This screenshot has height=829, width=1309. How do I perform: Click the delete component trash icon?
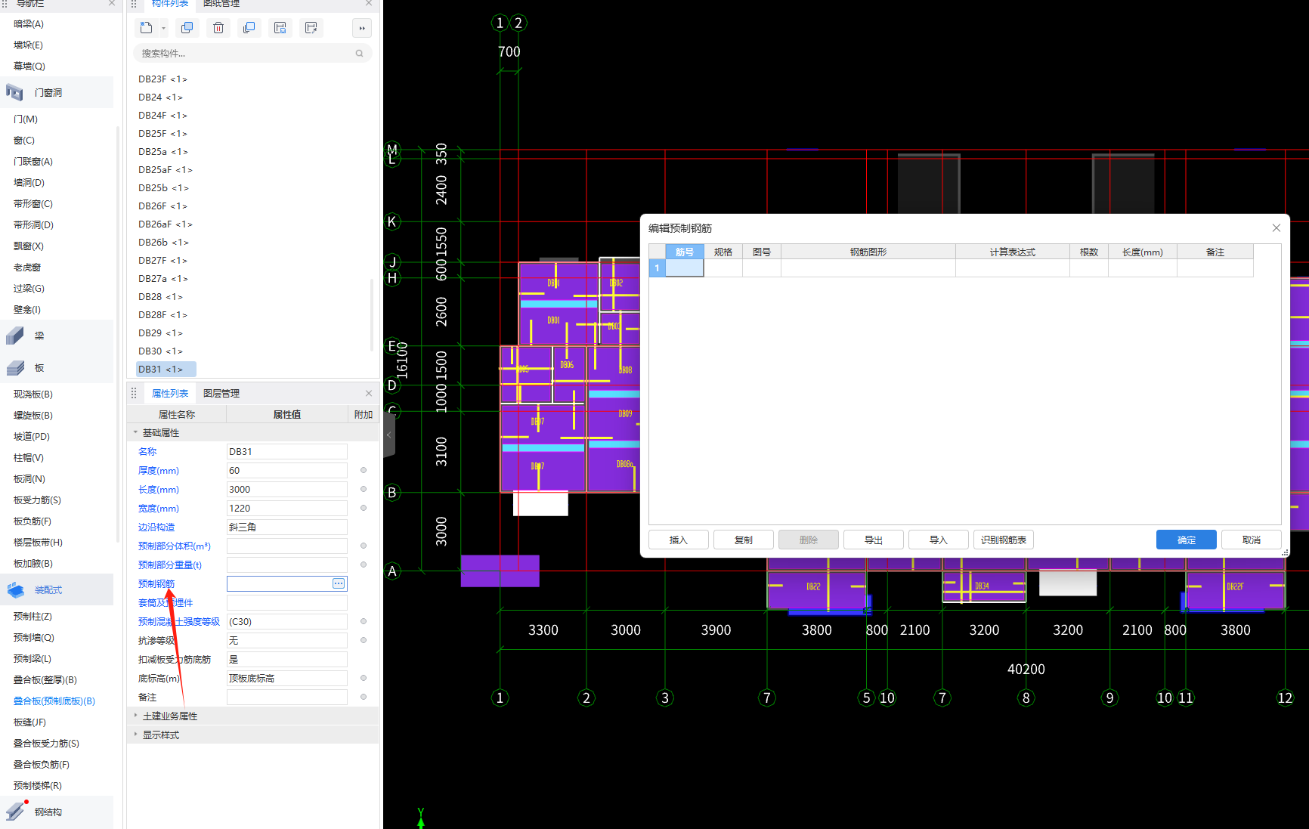(x=218, y=28)
